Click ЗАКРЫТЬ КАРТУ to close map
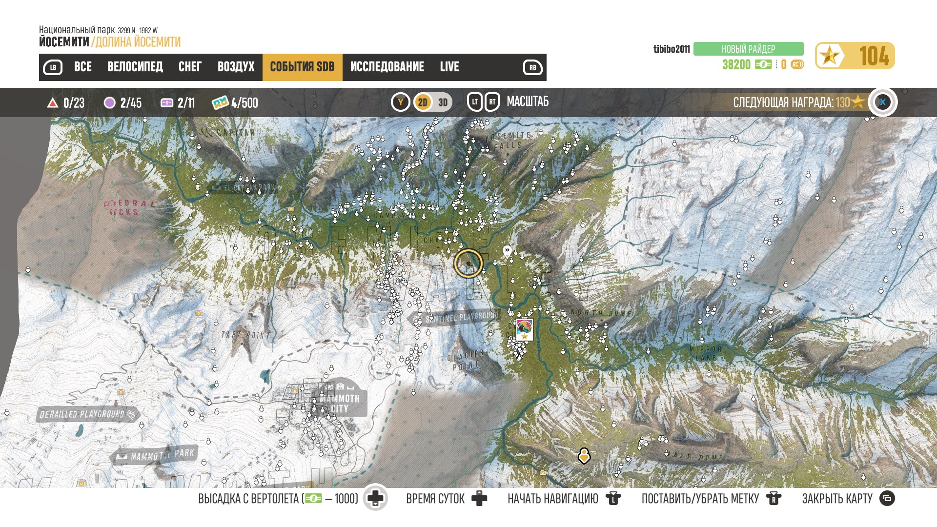Viewport: 937px width, 527px height. point(837,499)
